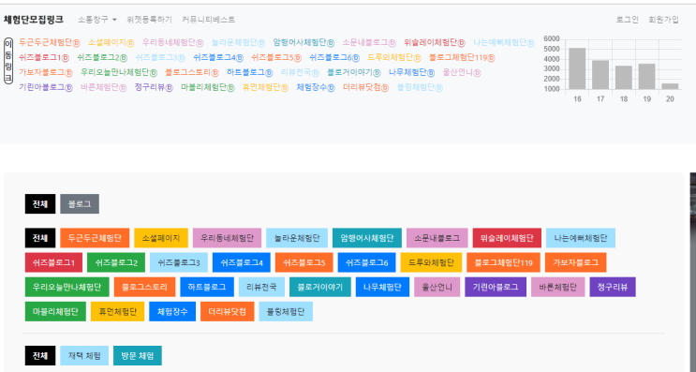696x372 pixels.
Task: Open the 정구리뷰ⓑ text link
Action: tap(154, 87)
